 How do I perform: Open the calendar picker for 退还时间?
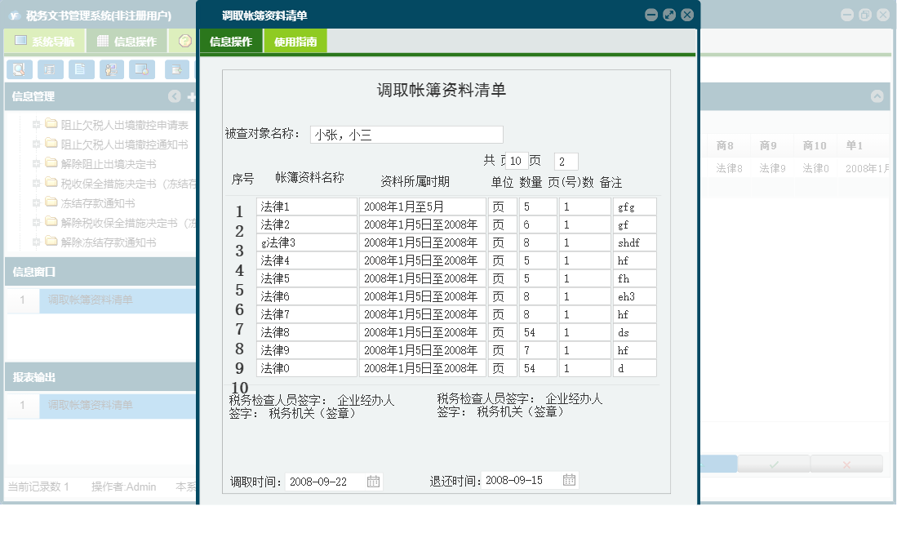[x=568, y=481]
